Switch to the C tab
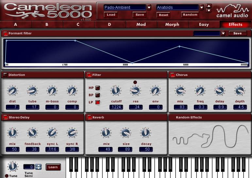This screenshot has height=178, width=252. tap(78, 25)
